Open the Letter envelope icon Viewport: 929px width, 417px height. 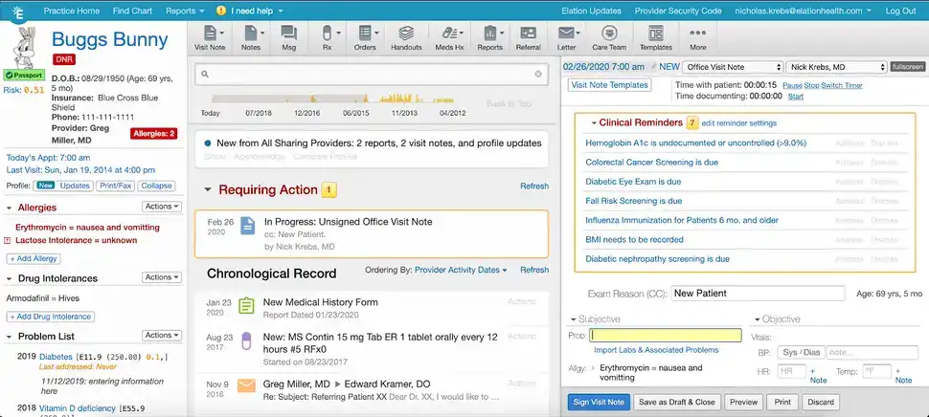[x=566, y=33]
